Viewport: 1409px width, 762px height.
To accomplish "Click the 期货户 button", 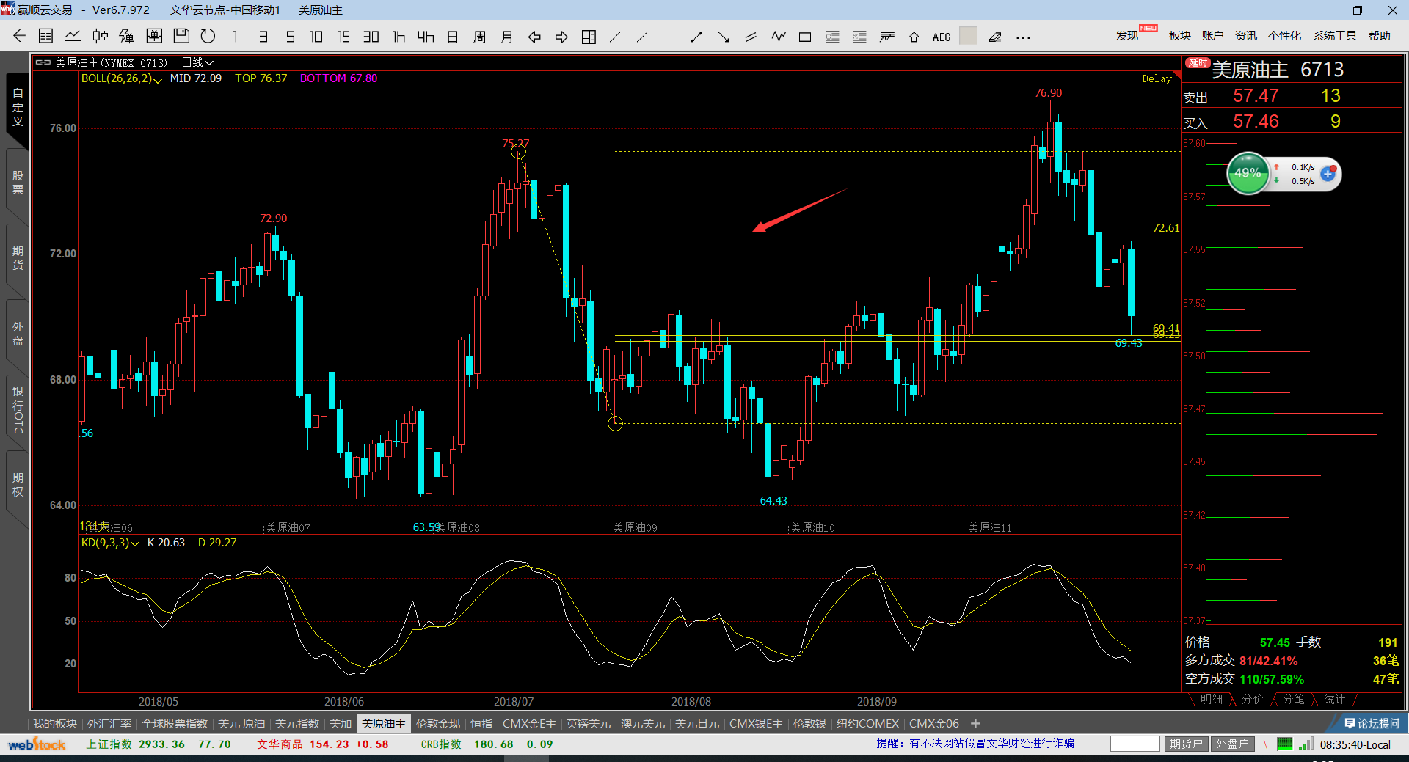I will click(1185, 744).
